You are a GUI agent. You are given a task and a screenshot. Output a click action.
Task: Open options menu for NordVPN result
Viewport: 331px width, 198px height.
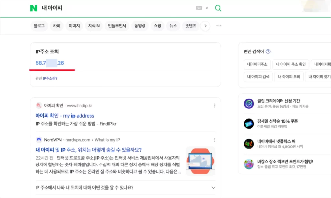[215, 140]
